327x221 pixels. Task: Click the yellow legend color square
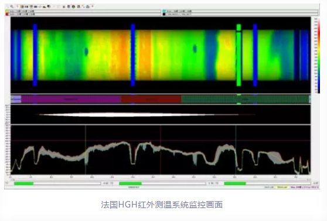[7, 11]
